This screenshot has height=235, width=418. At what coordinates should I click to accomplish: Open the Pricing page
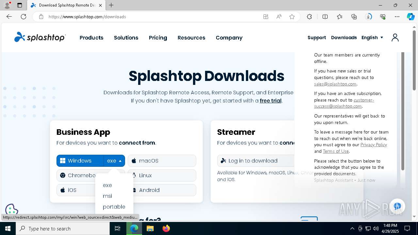point(158,38)
